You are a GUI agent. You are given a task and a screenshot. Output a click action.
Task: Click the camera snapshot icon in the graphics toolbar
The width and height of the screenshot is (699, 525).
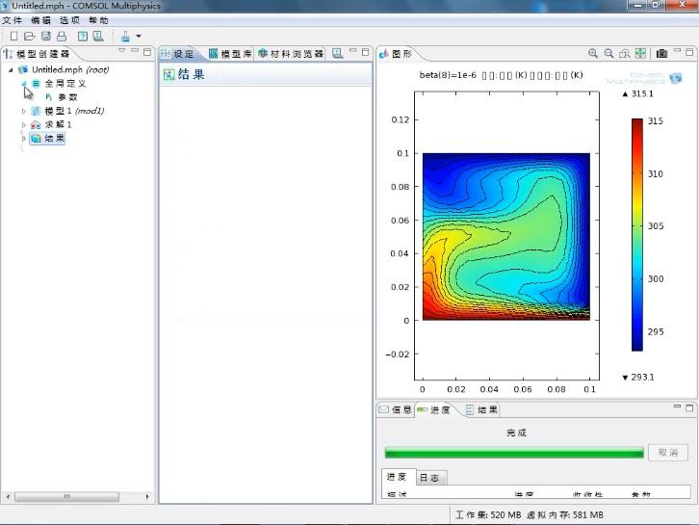pyautogui.click(x=662, y=54)
